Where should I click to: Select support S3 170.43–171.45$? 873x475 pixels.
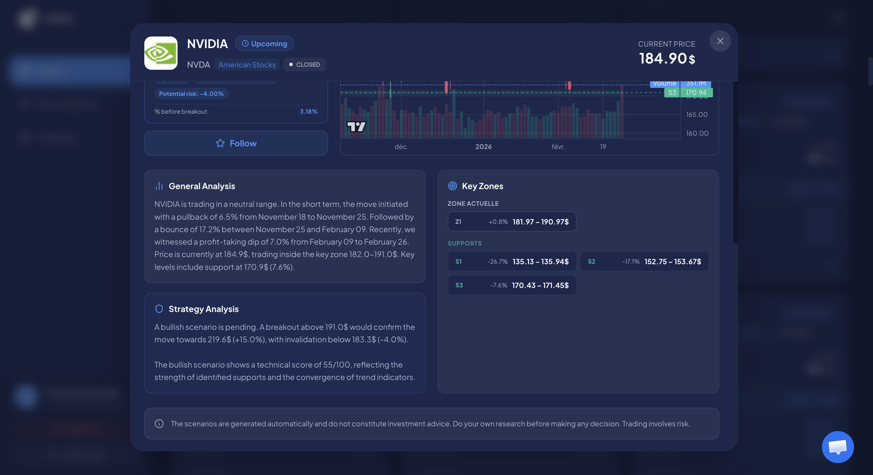click(511, 285)
